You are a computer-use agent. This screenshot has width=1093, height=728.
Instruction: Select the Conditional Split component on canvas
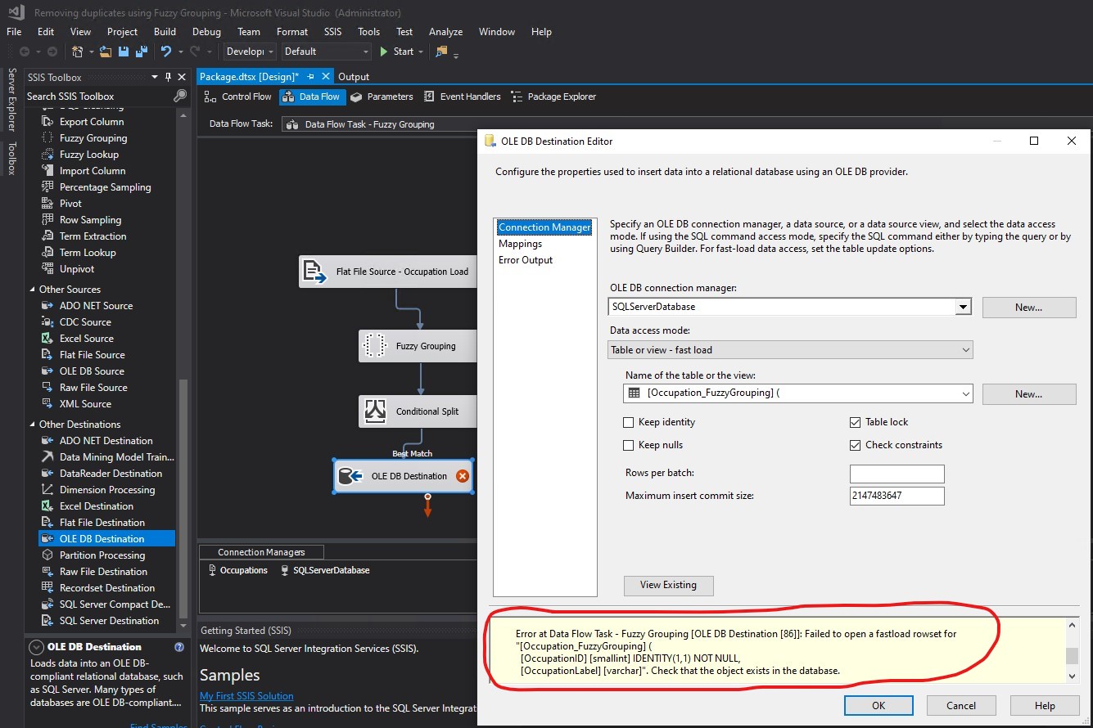tap(418, 411)
